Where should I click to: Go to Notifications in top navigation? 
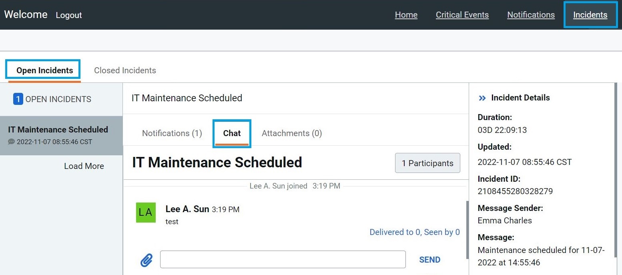click(x=531, y=15)
